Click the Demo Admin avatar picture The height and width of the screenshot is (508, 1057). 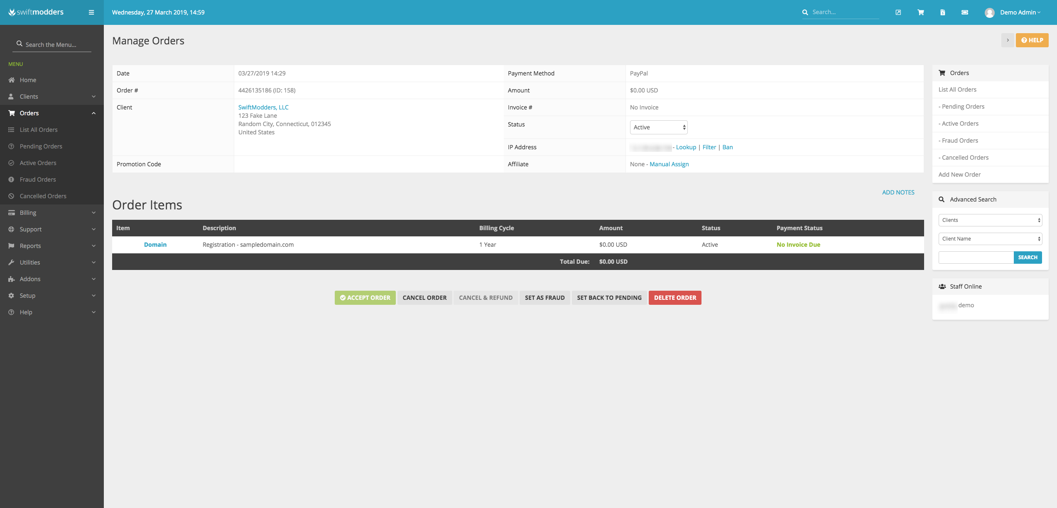tap(989, 13)
